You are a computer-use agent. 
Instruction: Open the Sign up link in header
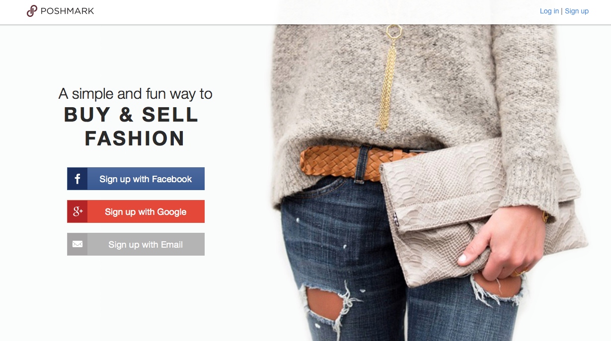click(577, 11)
